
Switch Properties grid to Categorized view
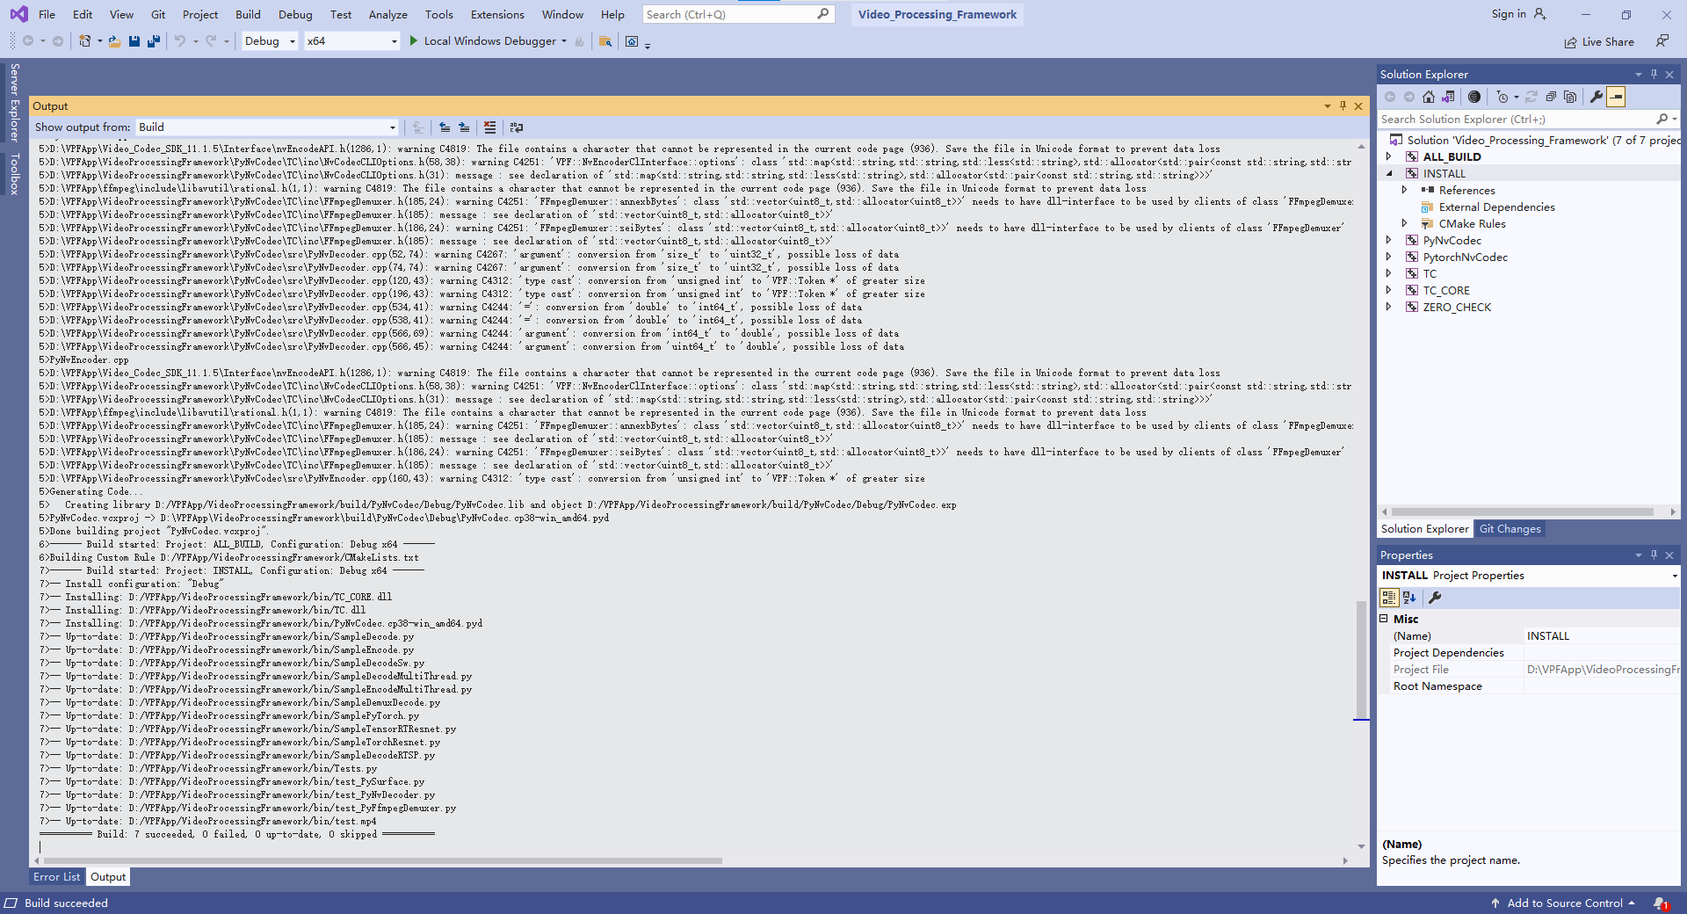click(1389, 598)
